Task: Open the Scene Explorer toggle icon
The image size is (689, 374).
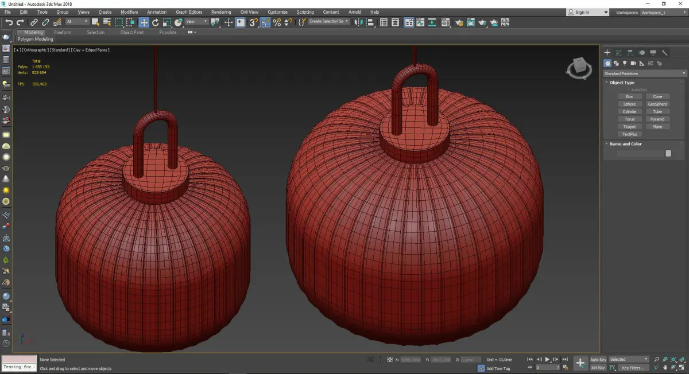Action: [x=384, y=22]
